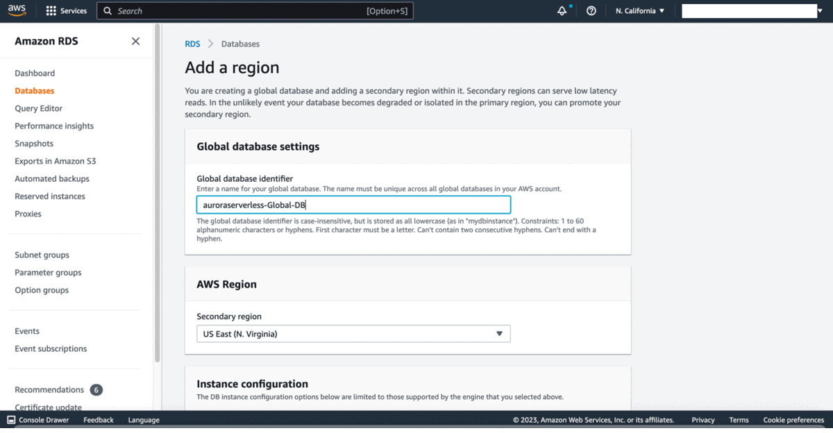Open Snapshots in the sidebar
The image size is (833, 433).
pos(34,144)
